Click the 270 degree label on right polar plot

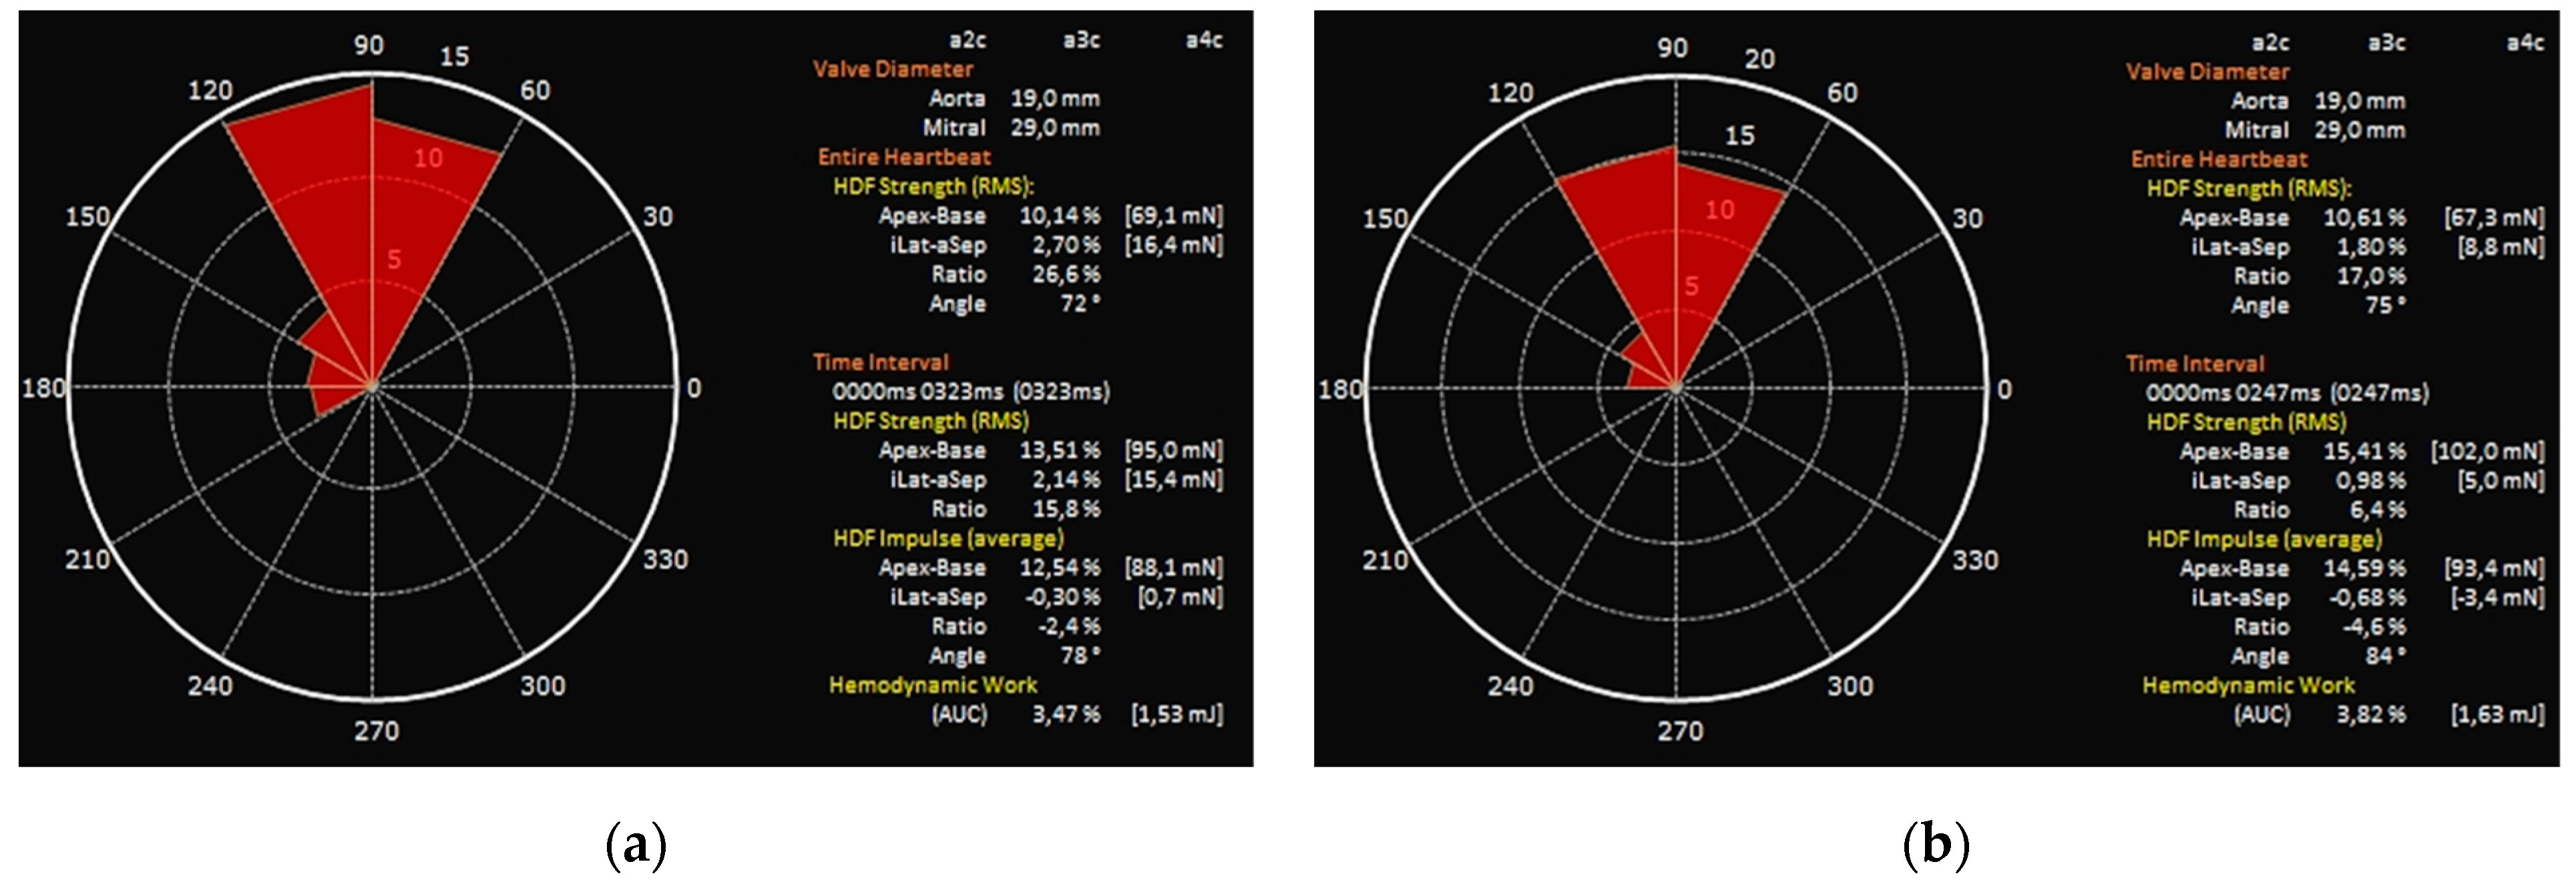point(1680,731)
